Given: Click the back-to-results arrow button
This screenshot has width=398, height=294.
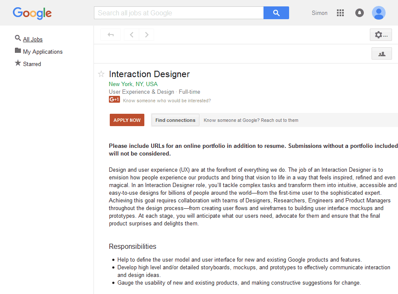Looking at the screenshot, I should 111,35.
